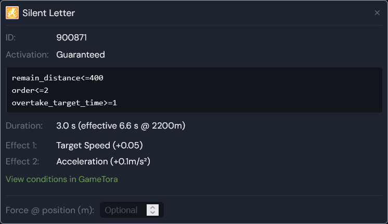Select the remain_distance<=400 condition line

pos(57,78)
